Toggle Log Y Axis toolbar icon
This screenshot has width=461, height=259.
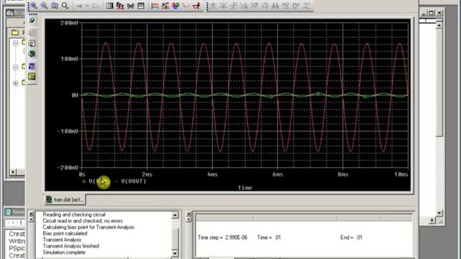pos(141,6)
